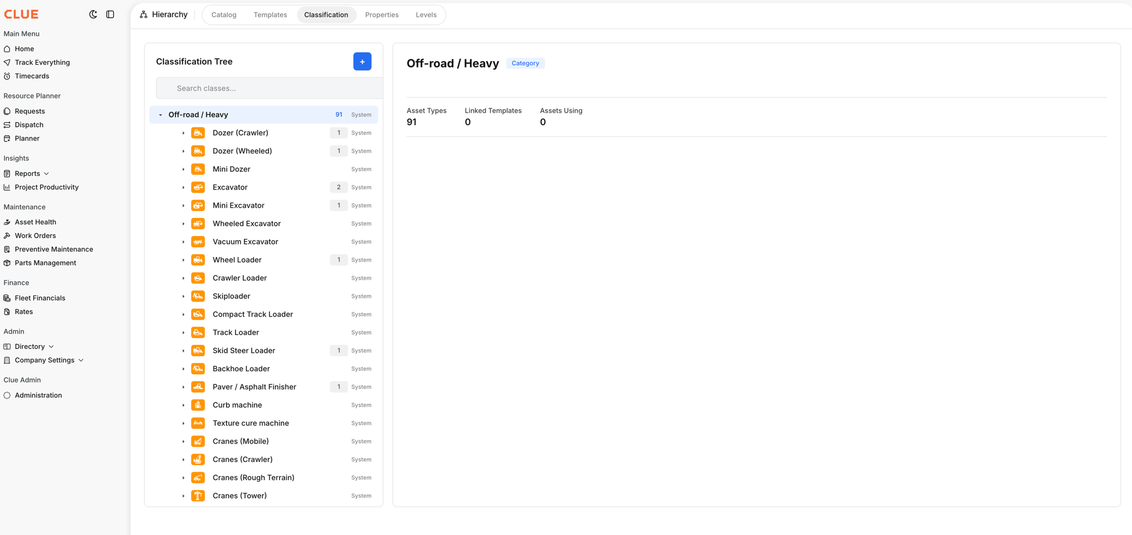This screenshot has height=535, width=1132.
Task: Select Curb machine tree row
Action: pyautogui.click(x=264, y=404)
